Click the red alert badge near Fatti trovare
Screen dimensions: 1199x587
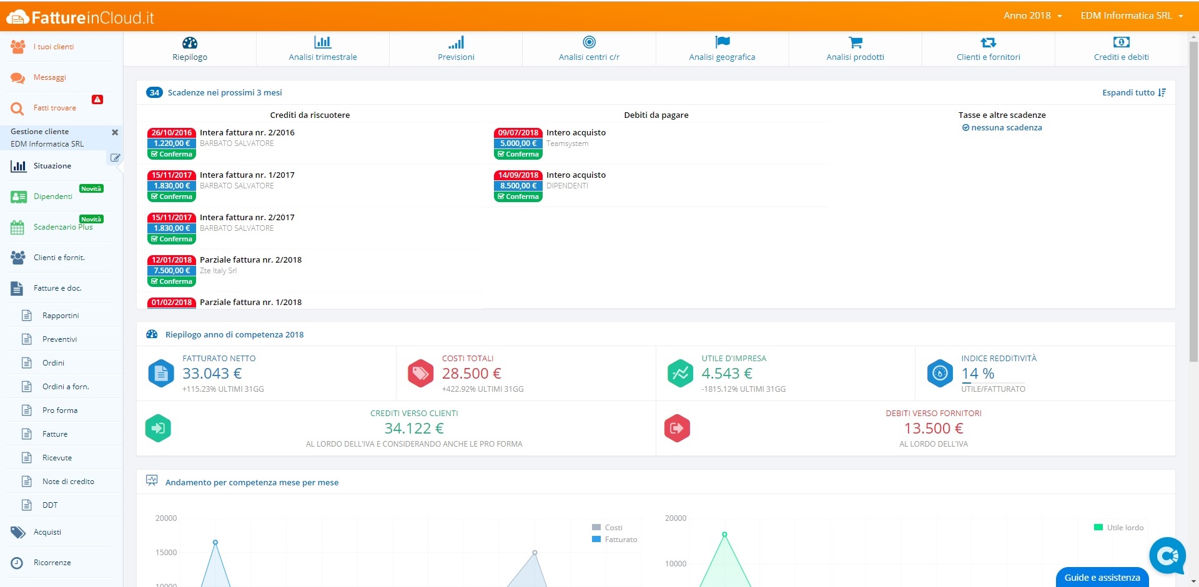pyautogui.click(x=97, y=100)
